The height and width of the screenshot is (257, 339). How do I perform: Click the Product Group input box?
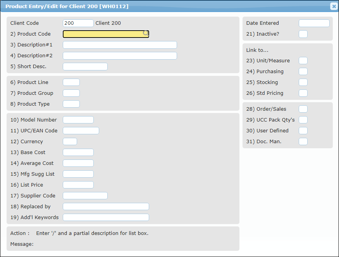pyautogui.click(x=71, y=93)
